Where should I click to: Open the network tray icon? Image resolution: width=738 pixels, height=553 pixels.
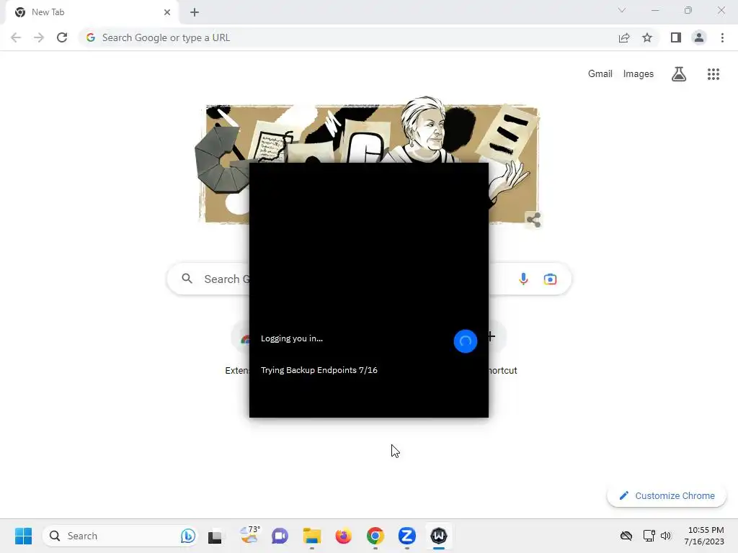pyautogui.click(x=649, y=536)
